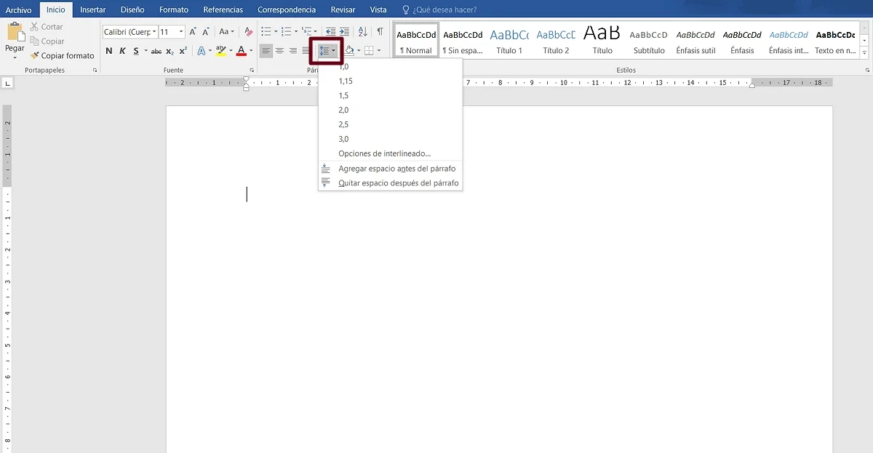873x453 pixels.
Task: Increase paragraph indent
Action: (344, 32)
